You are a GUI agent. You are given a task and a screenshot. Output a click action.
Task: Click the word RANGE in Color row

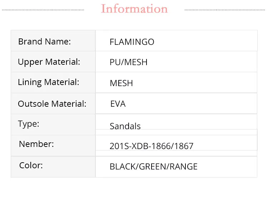click(184, 166)
